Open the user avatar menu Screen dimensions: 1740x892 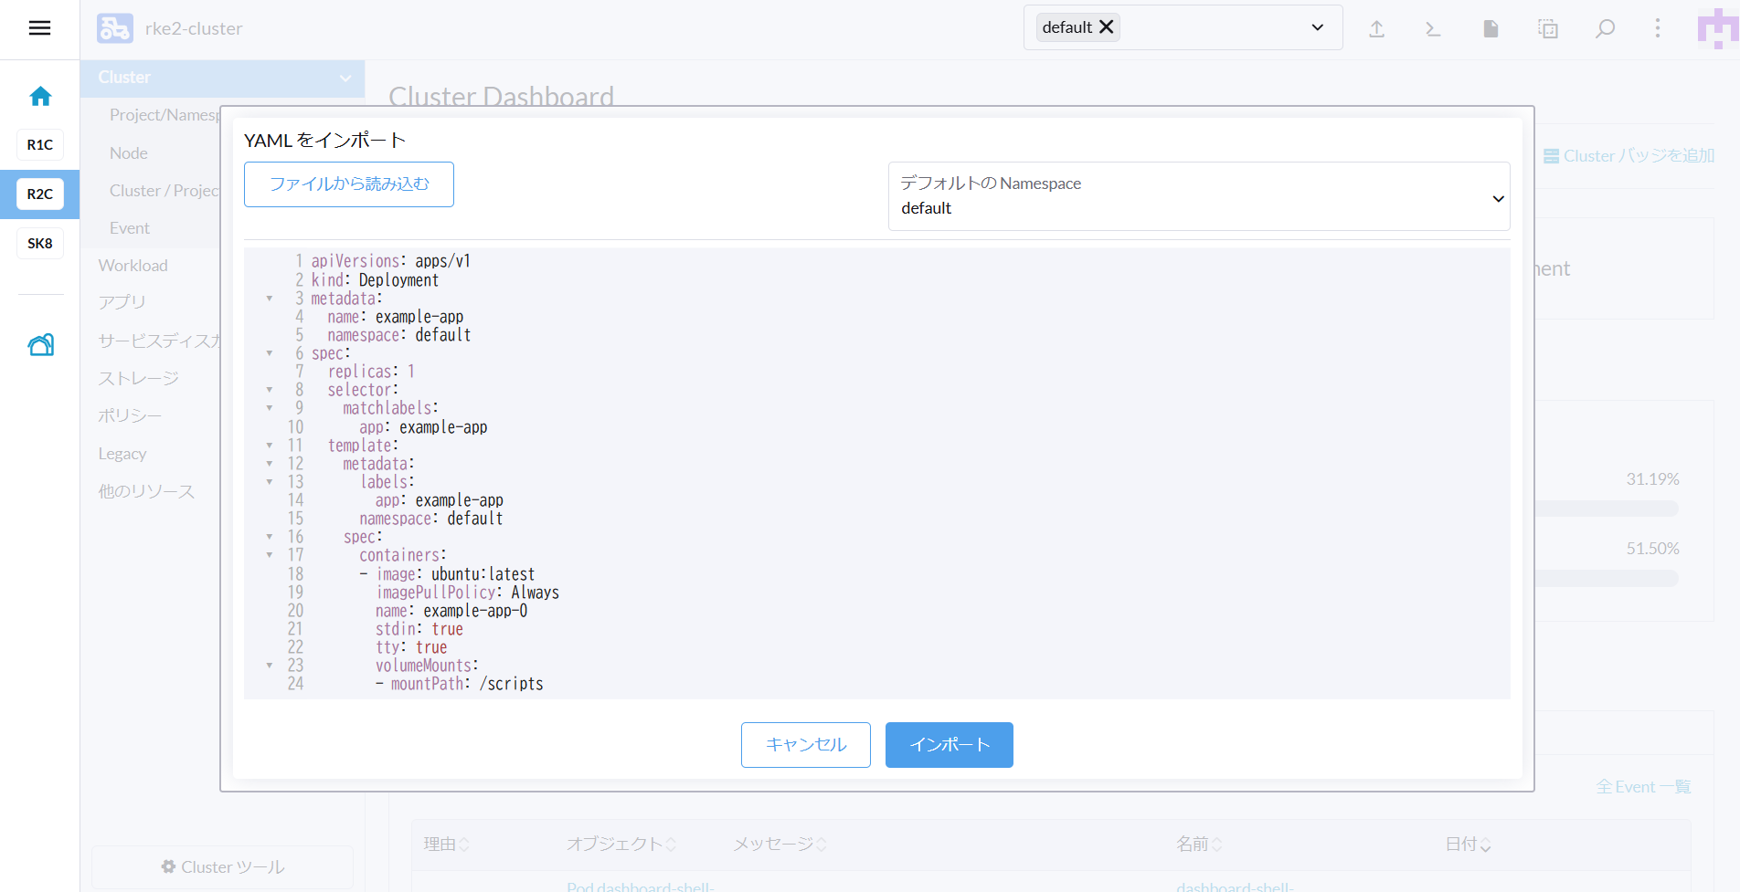(x=1718, y=28)
